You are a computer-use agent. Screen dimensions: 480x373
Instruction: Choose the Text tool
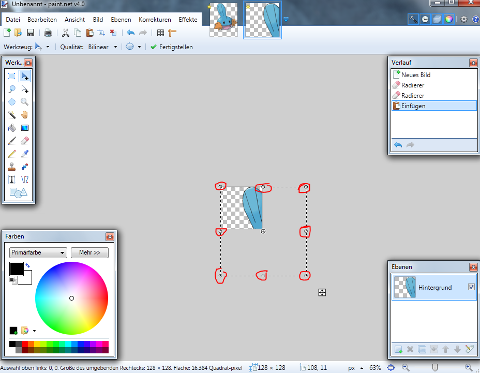[11, 180]
